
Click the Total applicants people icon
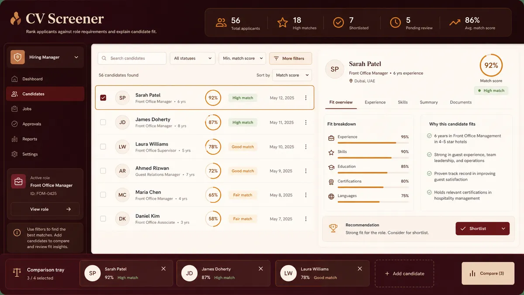pyautogui.click(x=221, y=22)
